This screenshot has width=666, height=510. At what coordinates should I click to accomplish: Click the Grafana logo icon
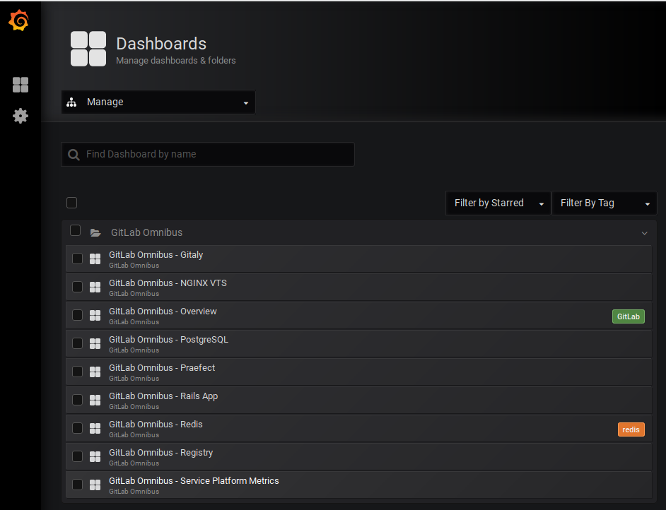18,20
